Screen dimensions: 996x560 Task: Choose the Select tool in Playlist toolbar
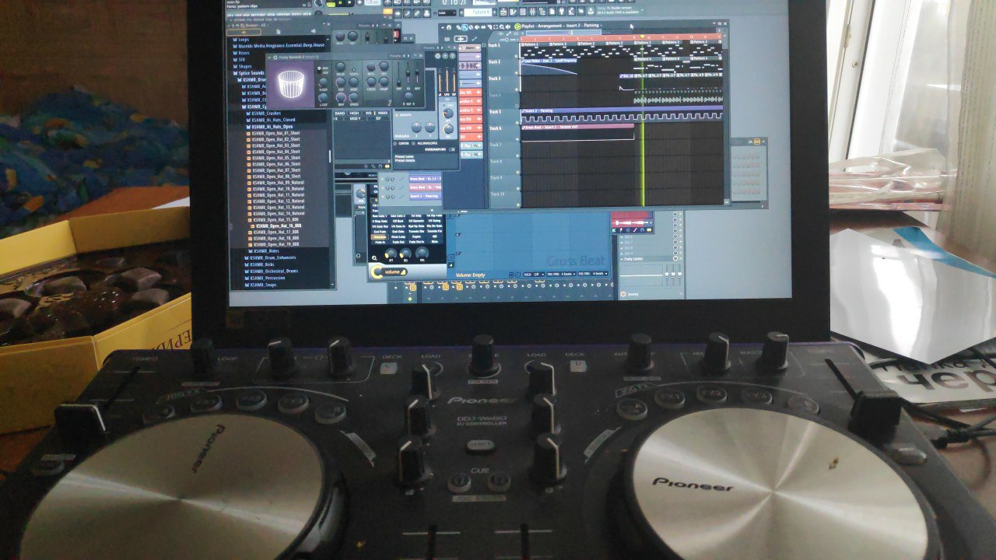tap(496, 26)
